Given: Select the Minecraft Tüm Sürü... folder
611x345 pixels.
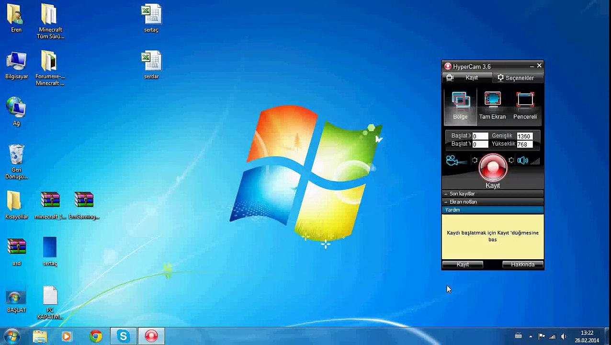Looking at the screenshot, I should click(x=50, y=22).
